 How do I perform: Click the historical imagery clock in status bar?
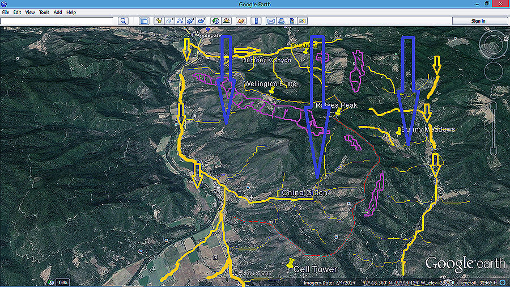tap(51, 282)
